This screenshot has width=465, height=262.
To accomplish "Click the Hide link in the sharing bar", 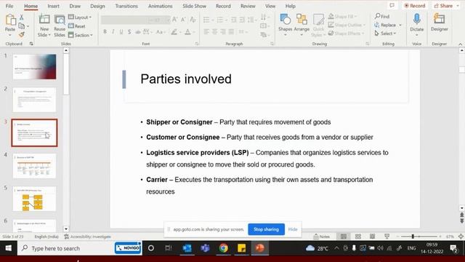I will [293, 229].
